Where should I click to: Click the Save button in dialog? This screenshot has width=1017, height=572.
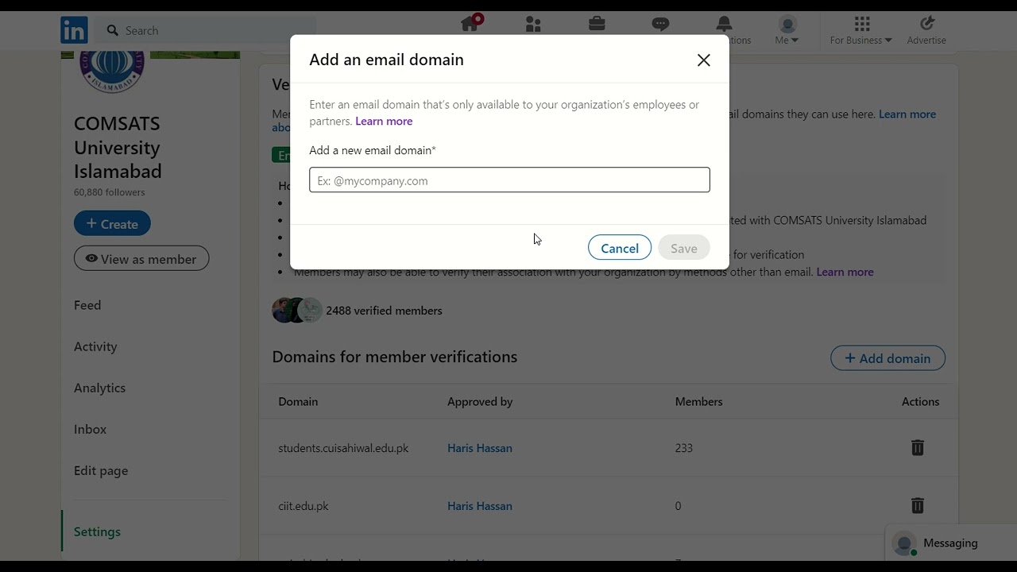683,248
